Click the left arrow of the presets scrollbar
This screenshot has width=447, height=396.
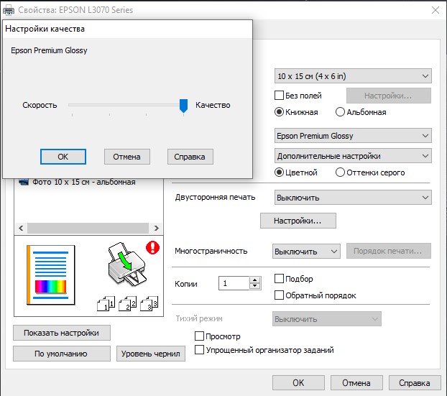click(x=21, y=228)
